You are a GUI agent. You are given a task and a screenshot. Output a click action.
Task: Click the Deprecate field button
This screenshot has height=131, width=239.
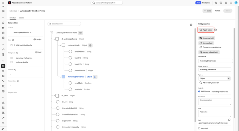206,38
